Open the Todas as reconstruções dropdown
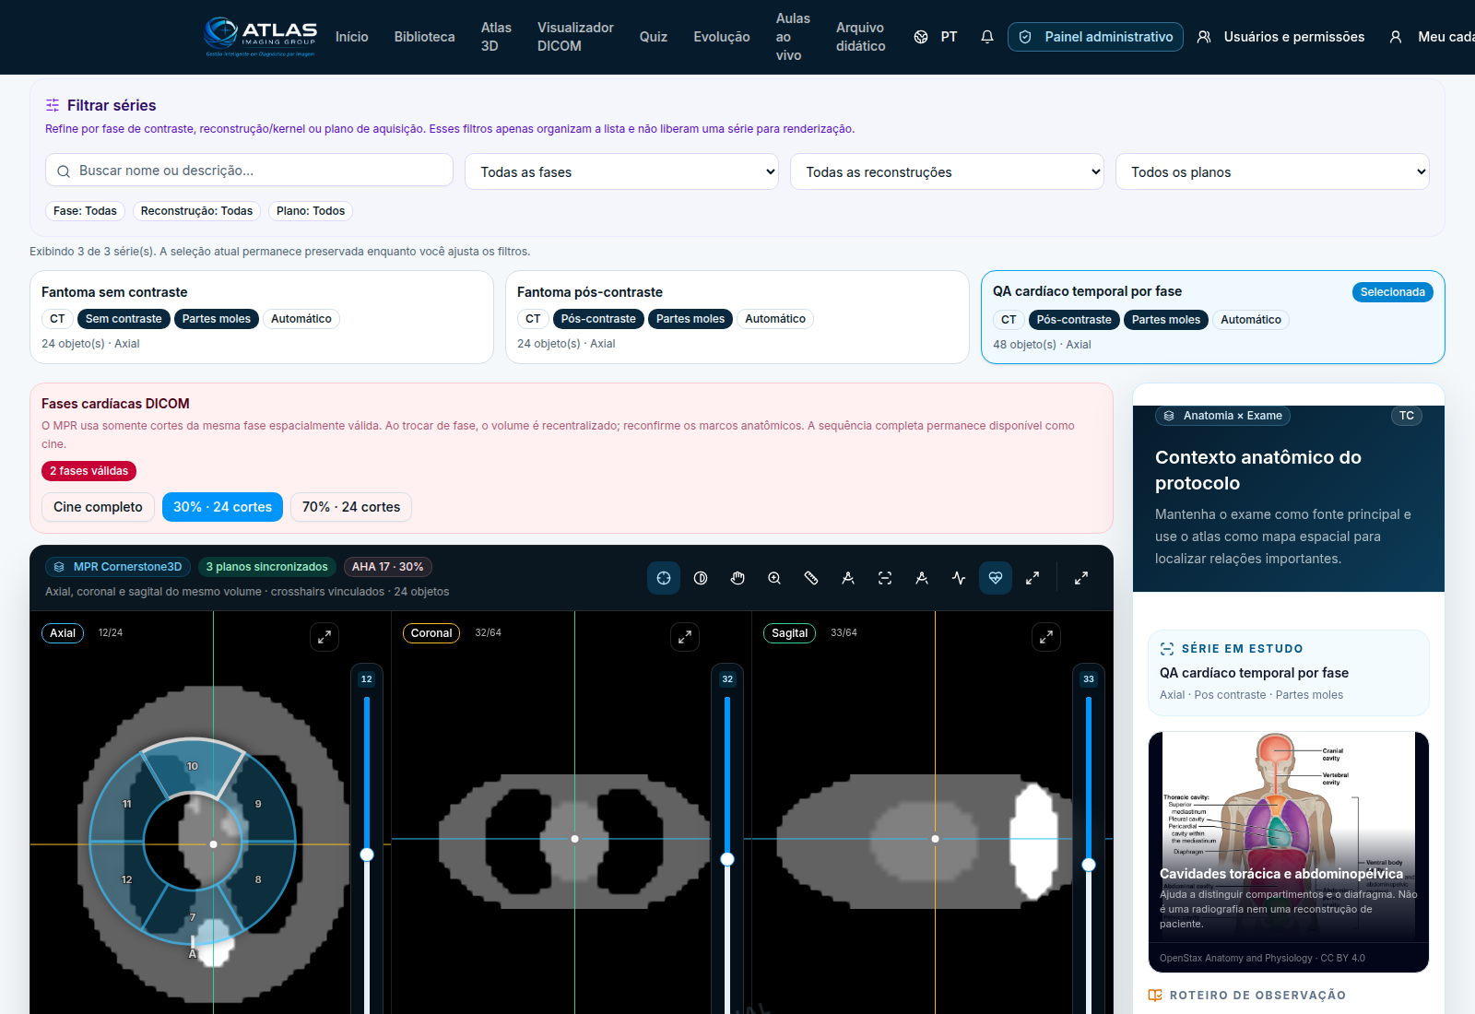Viewport: 1475px width, 1014px height. (947, 171)
